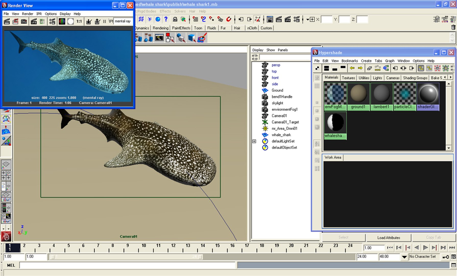Screen dimensions: 457x276
Task: Open the Graph menu in Hypershade
Action: (x=390, y=61)
